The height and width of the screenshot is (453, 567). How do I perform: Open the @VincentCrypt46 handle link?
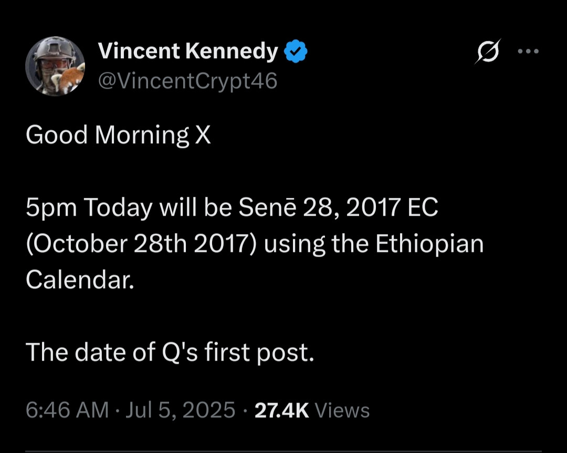click(187, 81)
